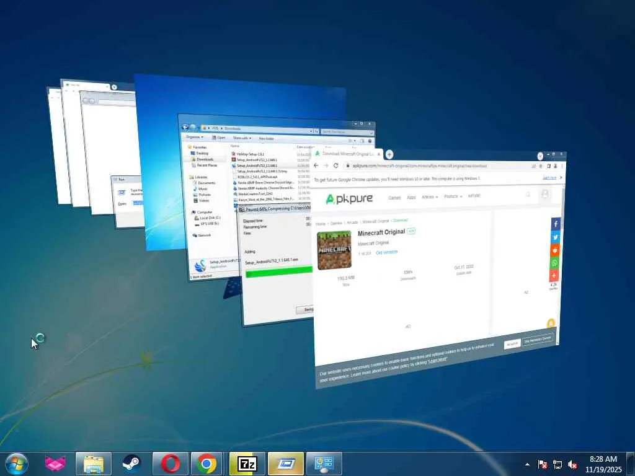Open the Old Versions link
The image size is (635, 476).
click(x=387, y=252)
